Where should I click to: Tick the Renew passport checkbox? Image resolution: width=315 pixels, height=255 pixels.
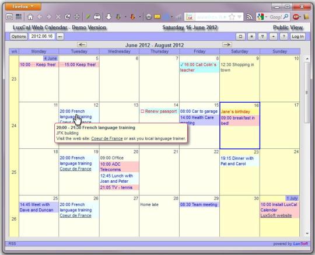(x=142, y=111)
